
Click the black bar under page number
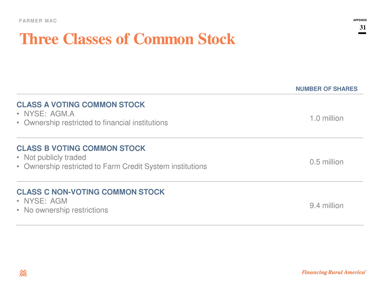[362, 33]
